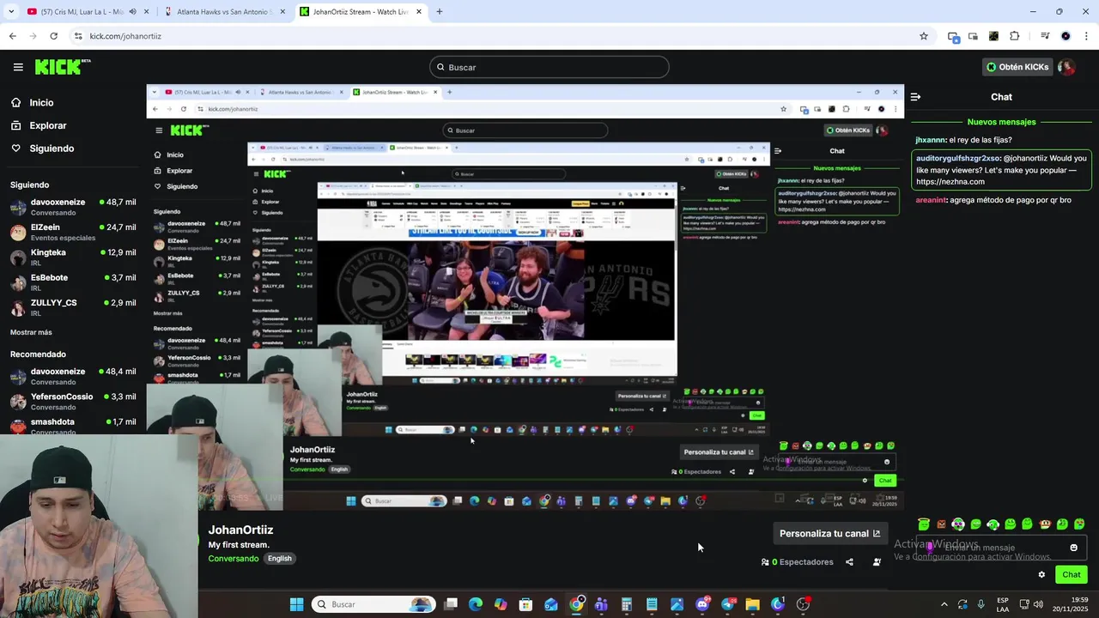Open ZULLYY_CS channel
Viewport: 1099px width, 618px height.
click(73, 307)
